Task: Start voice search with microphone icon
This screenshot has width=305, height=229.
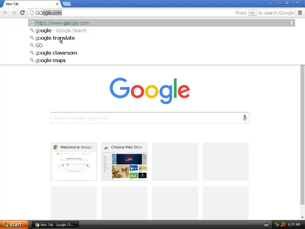Action: pos(245,118)
